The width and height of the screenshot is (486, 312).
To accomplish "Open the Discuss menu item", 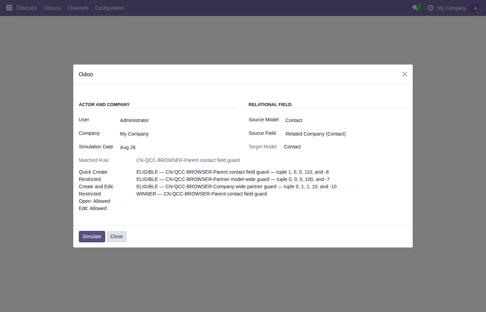I will point(52,8).
